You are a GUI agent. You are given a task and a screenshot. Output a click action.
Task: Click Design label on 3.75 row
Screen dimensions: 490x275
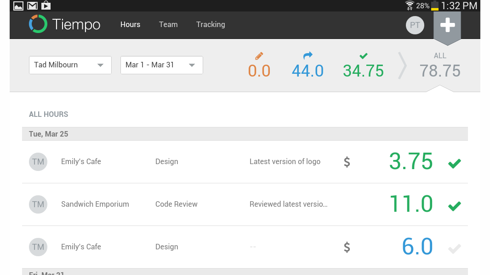166,162
